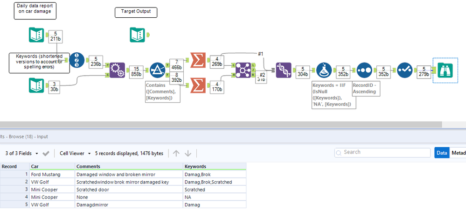
Task: Select the 'None' comments cell
Action: (129, 197)
